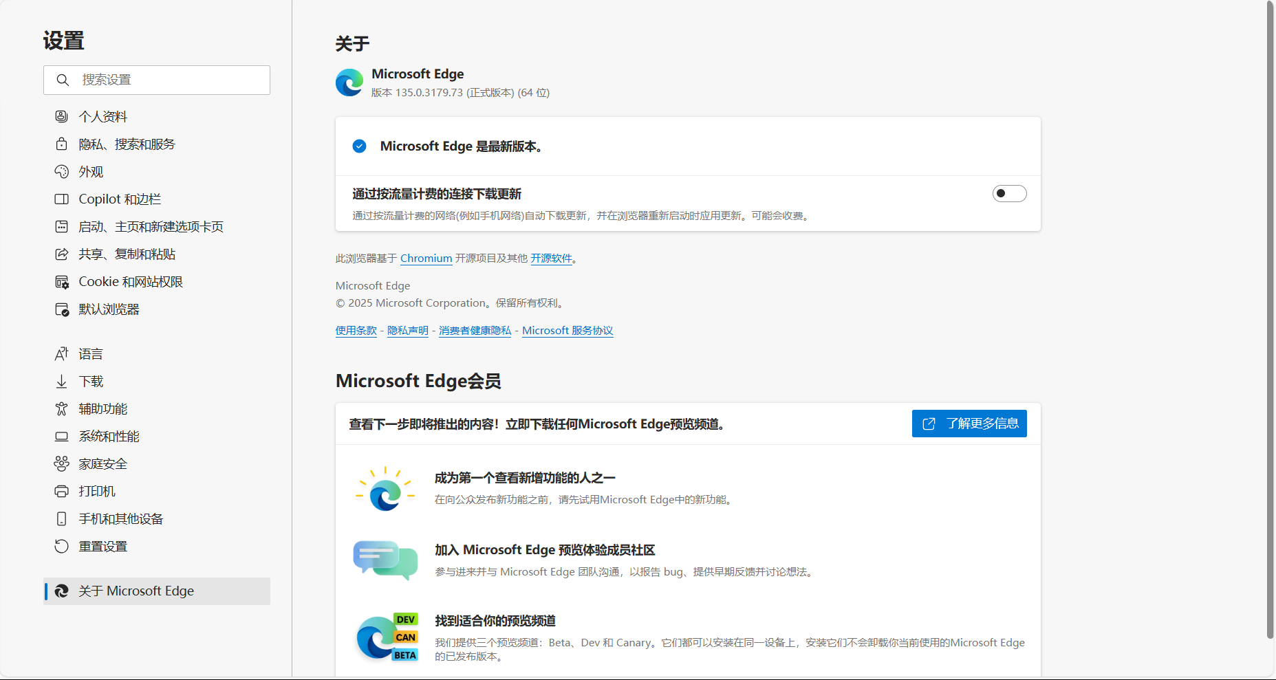Open 启动、主页和新建选项卡页 settings
The width and height of the screenshot is (1276, 680).
[157, 226]
